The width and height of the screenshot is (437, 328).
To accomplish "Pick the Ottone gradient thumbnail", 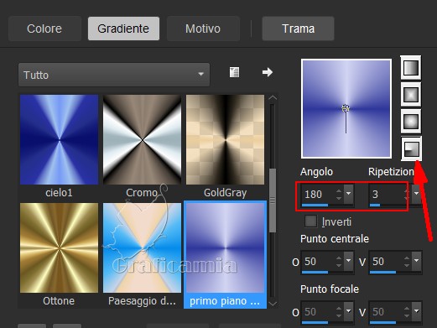I will [59, 247].
